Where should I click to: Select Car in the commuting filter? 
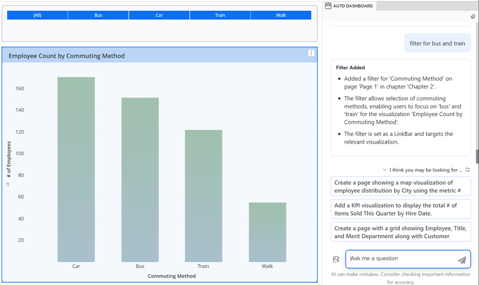point(159,15)
